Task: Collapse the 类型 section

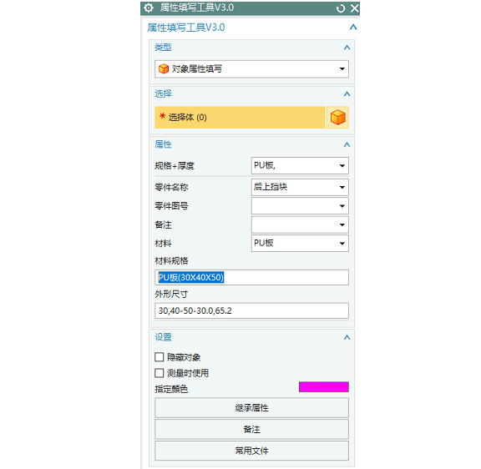Action: (x=347, y=48)
